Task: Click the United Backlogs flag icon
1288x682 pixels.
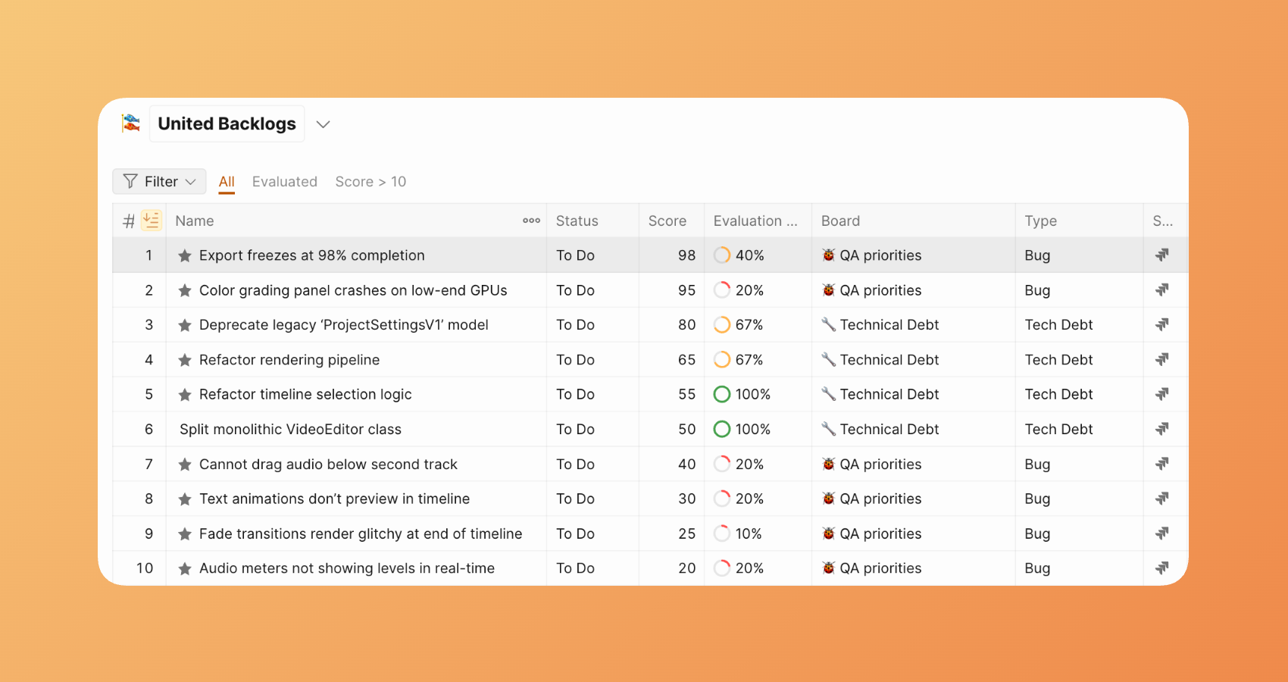Action: coord(131,123)
